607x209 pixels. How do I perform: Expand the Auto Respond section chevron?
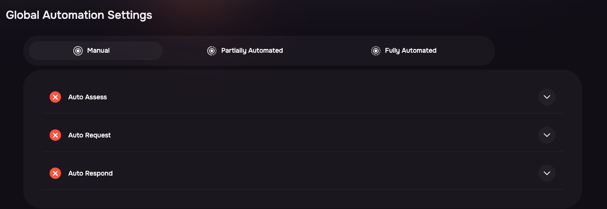pos(547,173)
